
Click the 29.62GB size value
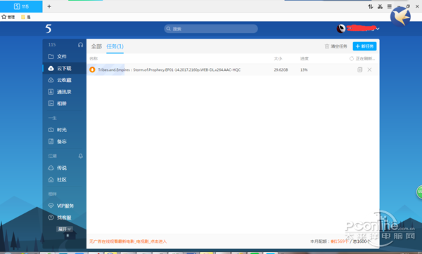[x=281, y=69]
